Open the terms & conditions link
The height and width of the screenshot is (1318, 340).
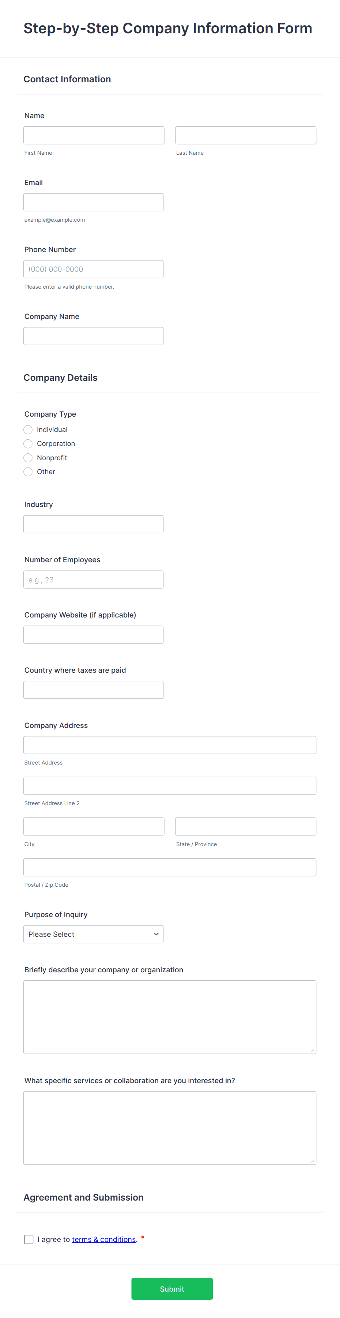104,1239
